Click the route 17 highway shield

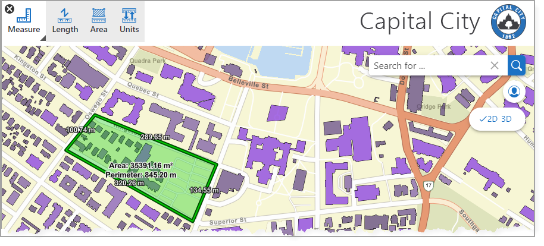[429, 185]
